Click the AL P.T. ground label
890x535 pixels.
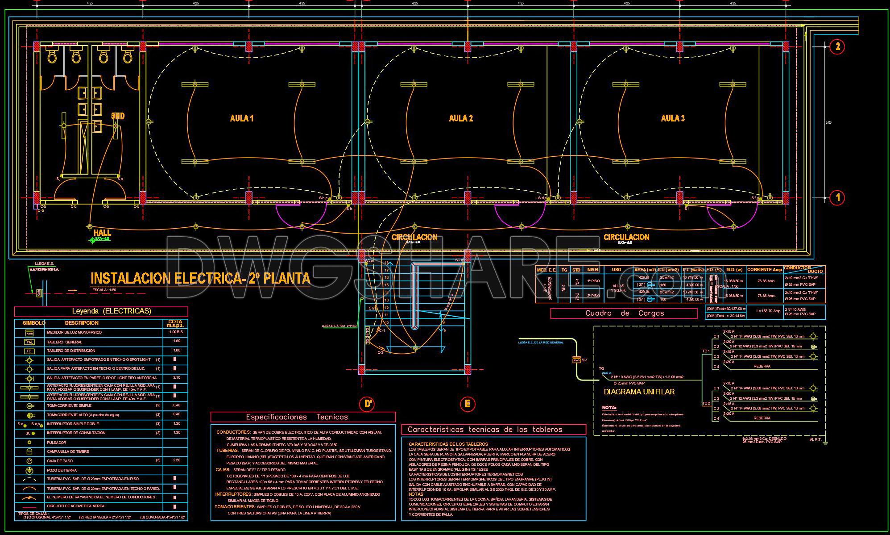[x=815, y=439]
